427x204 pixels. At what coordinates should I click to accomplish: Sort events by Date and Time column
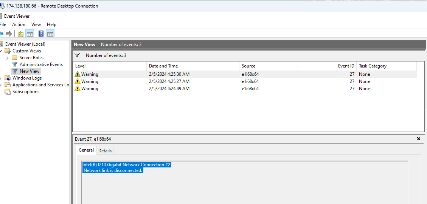click(163, 66)
